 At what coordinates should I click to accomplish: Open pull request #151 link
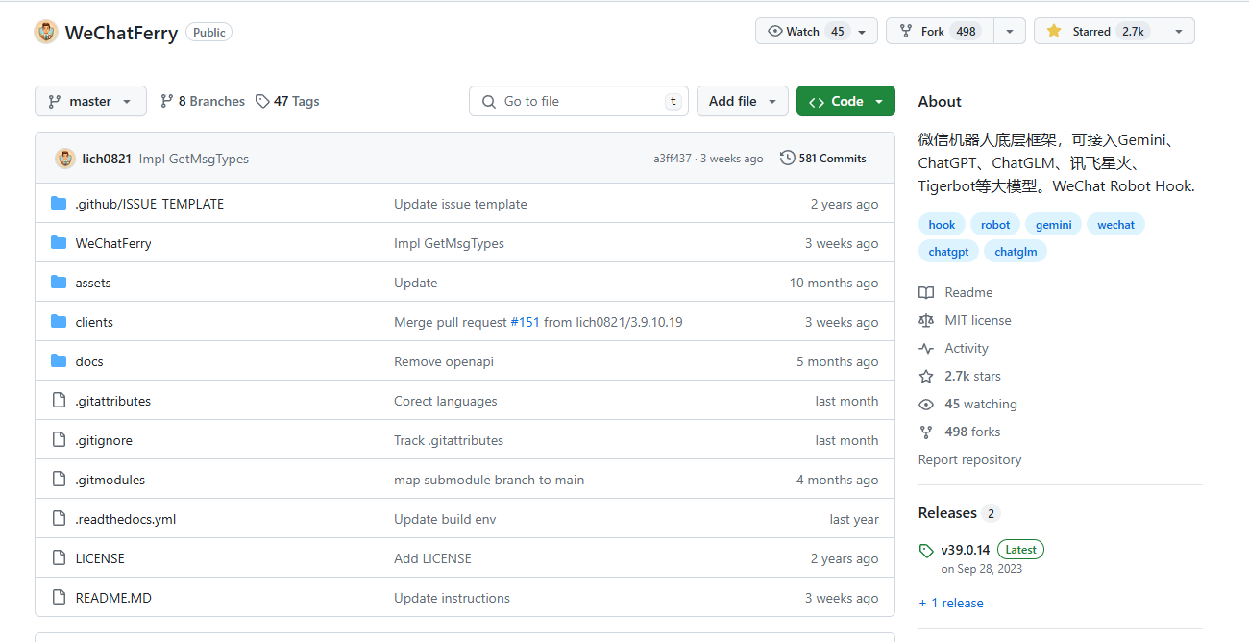click(525, 322)
